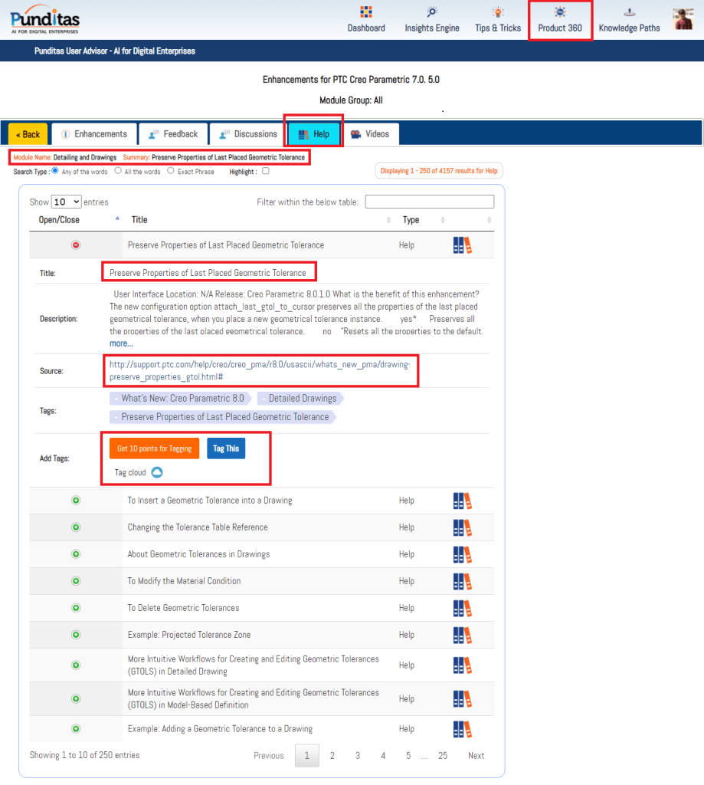Click the books icon for Example: Projected Tolerance Zone
Image resolution: width=704 pixels, height=785 pixels.
tap(462, 635)
